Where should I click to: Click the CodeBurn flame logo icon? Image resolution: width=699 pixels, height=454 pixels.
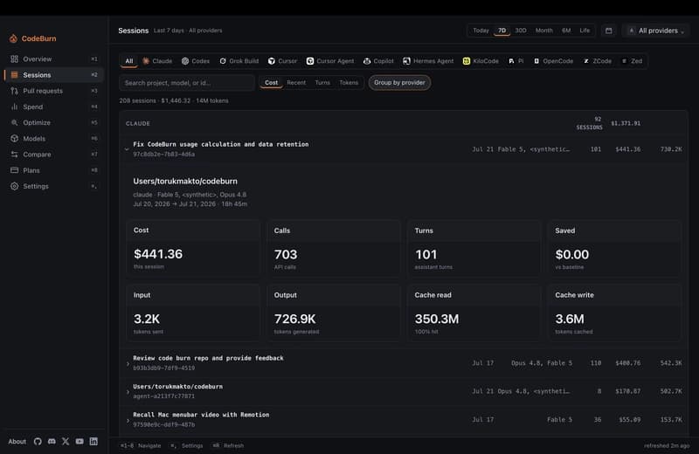click(x=13, y=38)
